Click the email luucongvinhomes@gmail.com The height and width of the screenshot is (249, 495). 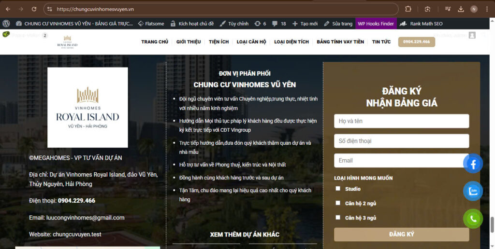tap(85, 218)
